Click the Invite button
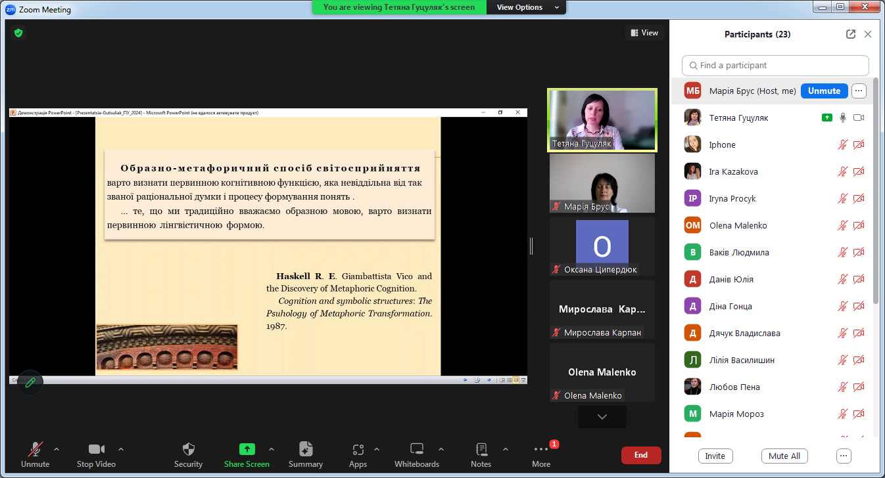This screenshot has width=885, height=478. (x=715, y=456)
